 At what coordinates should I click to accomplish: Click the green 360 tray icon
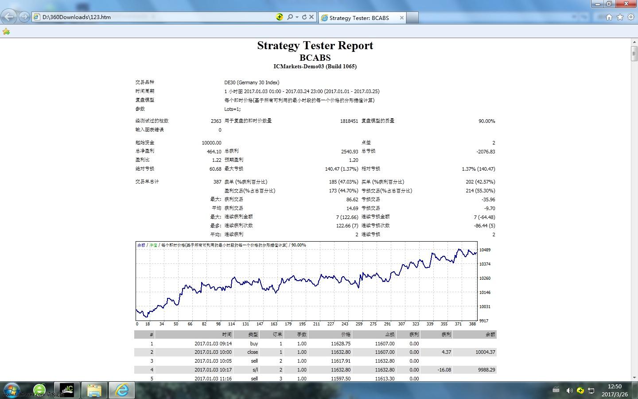(580, 391)
